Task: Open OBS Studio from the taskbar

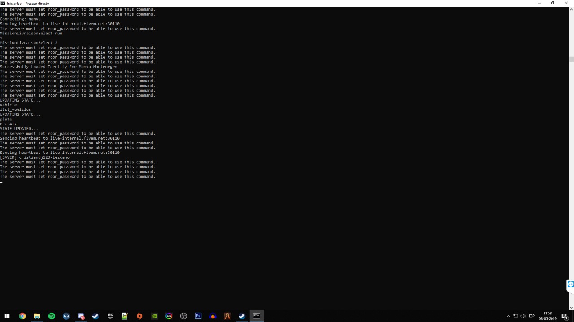Action: [x=183, y=316]
